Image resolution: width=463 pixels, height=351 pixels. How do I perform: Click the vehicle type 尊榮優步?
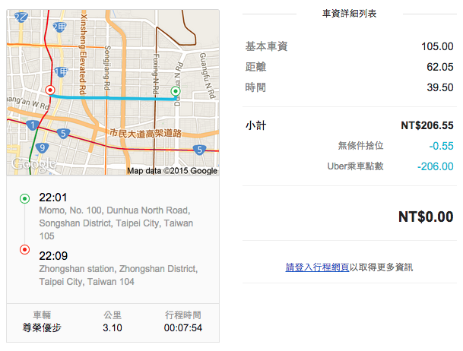pyautogui.click(x=42, y=327)
